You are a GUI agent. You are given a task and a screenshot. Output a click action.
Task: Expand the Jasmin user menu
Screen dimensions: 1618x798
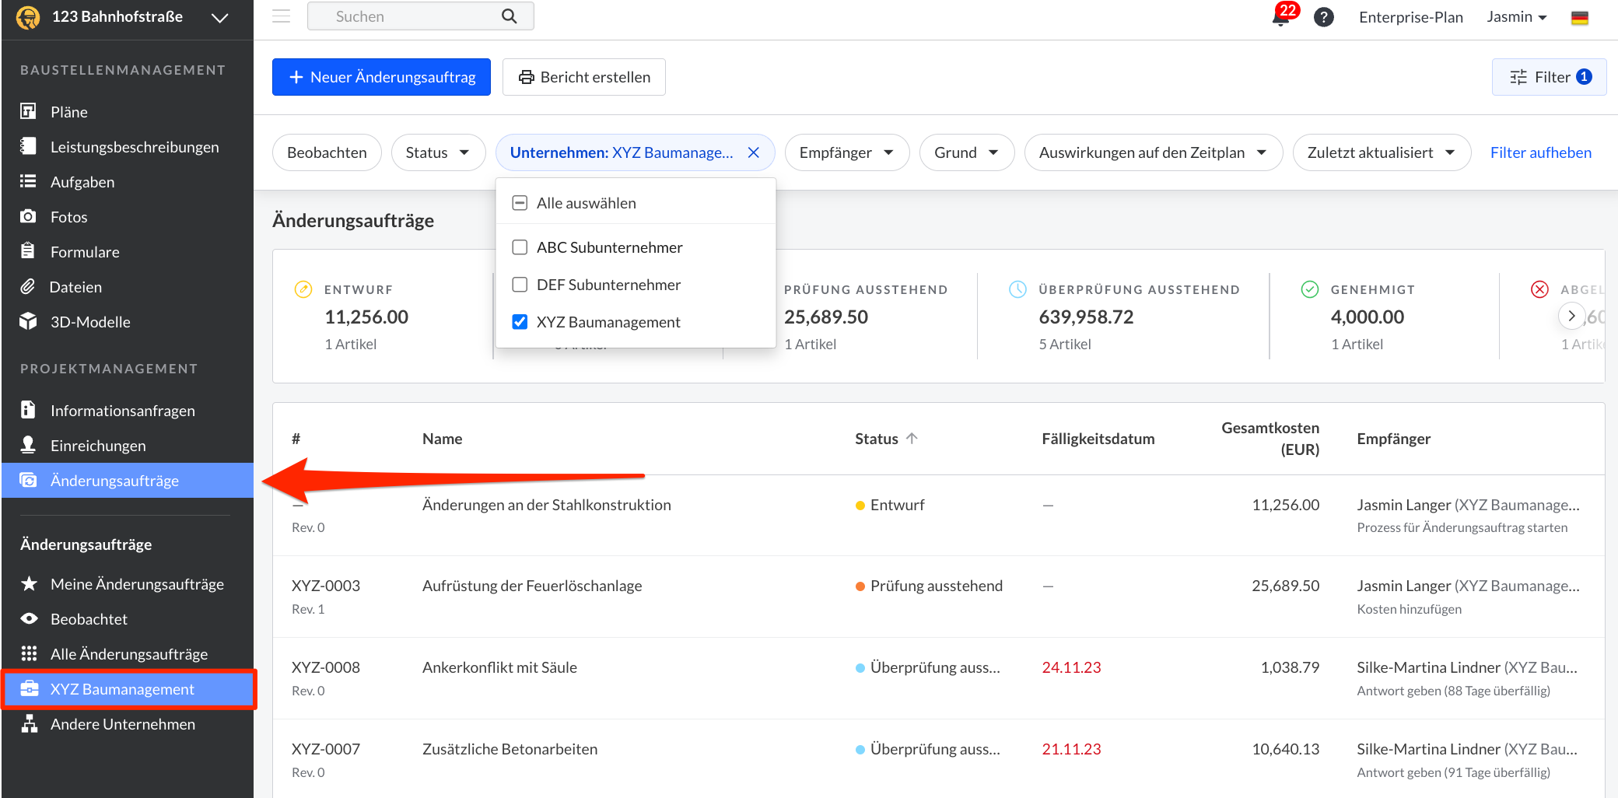coord(1516,17)
